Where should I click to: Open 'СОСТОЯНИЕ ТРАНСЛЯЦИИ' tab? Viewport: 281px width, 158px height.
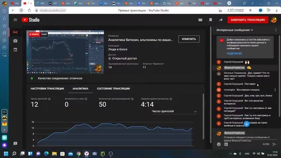pyautogui.click(x=113, y=89)
